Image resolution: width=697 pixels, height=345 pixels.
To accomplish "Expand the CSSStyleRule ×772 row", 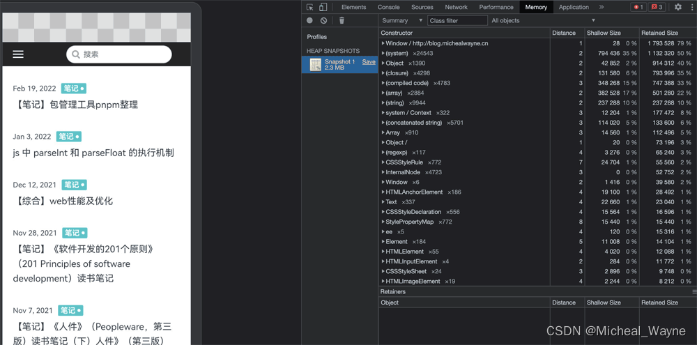I will (x=383, y=162).
